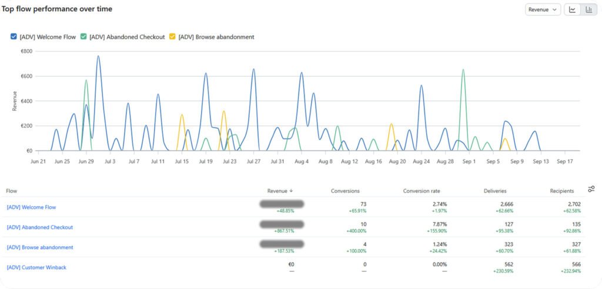
Task: Toggle the Browse abandonment series checkbox
Action: tap(172, 37)
